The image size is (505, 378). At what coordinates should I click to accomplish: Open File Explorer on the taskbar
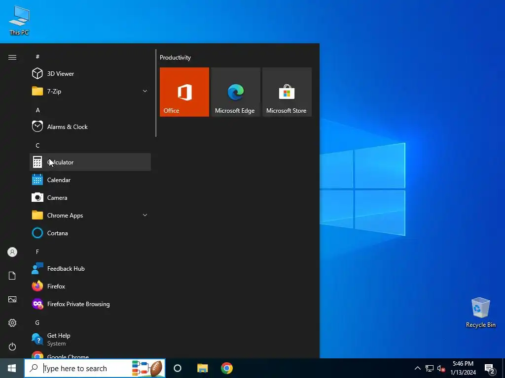coord(202,368)
